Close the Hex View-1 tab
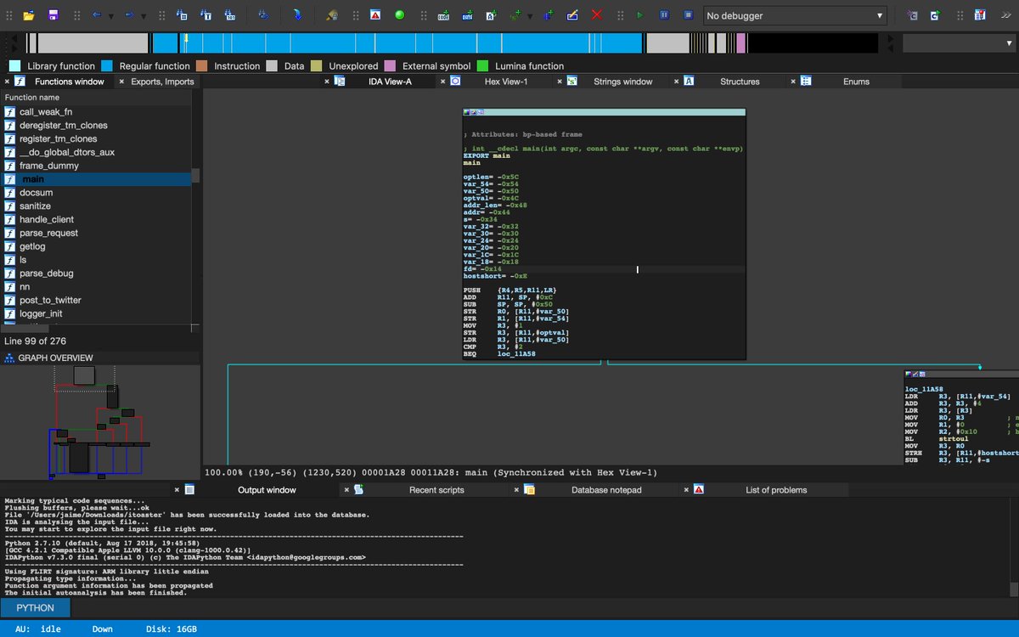The width and height of the screenshot is (1019, 637). coord(442,82)
